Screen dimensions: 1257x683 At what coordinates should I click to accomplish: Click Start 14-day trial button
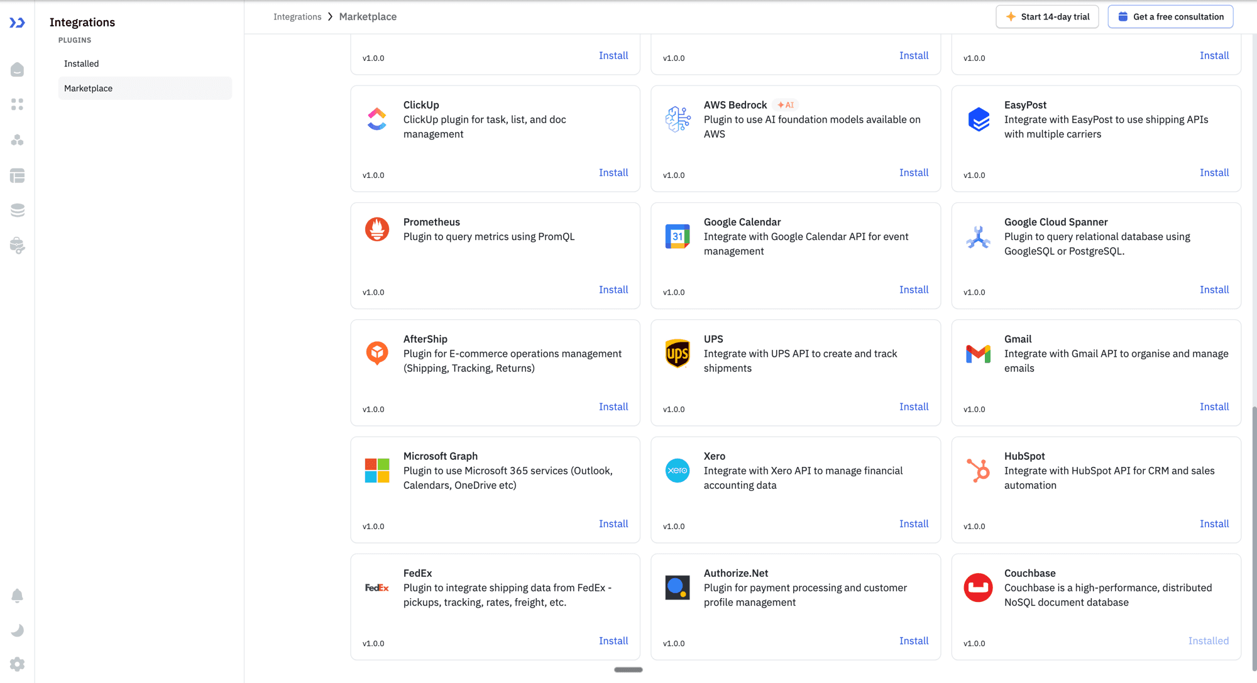pos(1047,17)
